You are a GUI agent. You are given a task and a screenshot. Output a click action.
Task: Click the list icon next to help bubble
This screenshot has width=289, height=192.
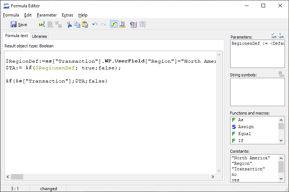(133, 25)
